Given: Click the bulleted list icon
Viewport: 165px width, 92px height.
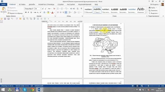Looking at the screenshot, I should 58,9.
